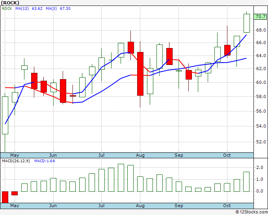Click the 66.0 price axis label

(x=261, y=43)
